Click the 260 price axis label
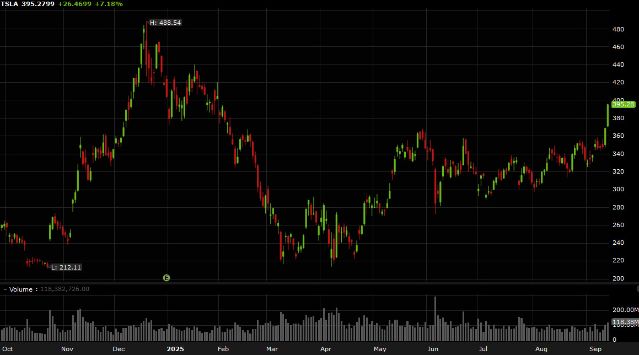The height and width of the screenshot is (355, 639). (x=618, y=225)
